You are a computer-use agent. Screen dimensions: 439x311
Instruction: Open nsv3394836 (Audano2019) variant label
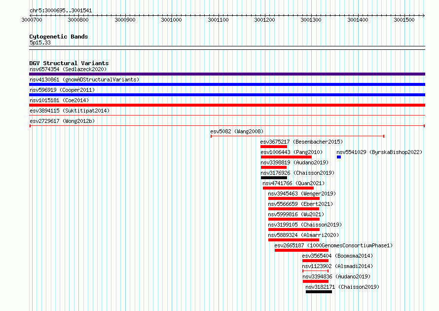pos(336,276)
